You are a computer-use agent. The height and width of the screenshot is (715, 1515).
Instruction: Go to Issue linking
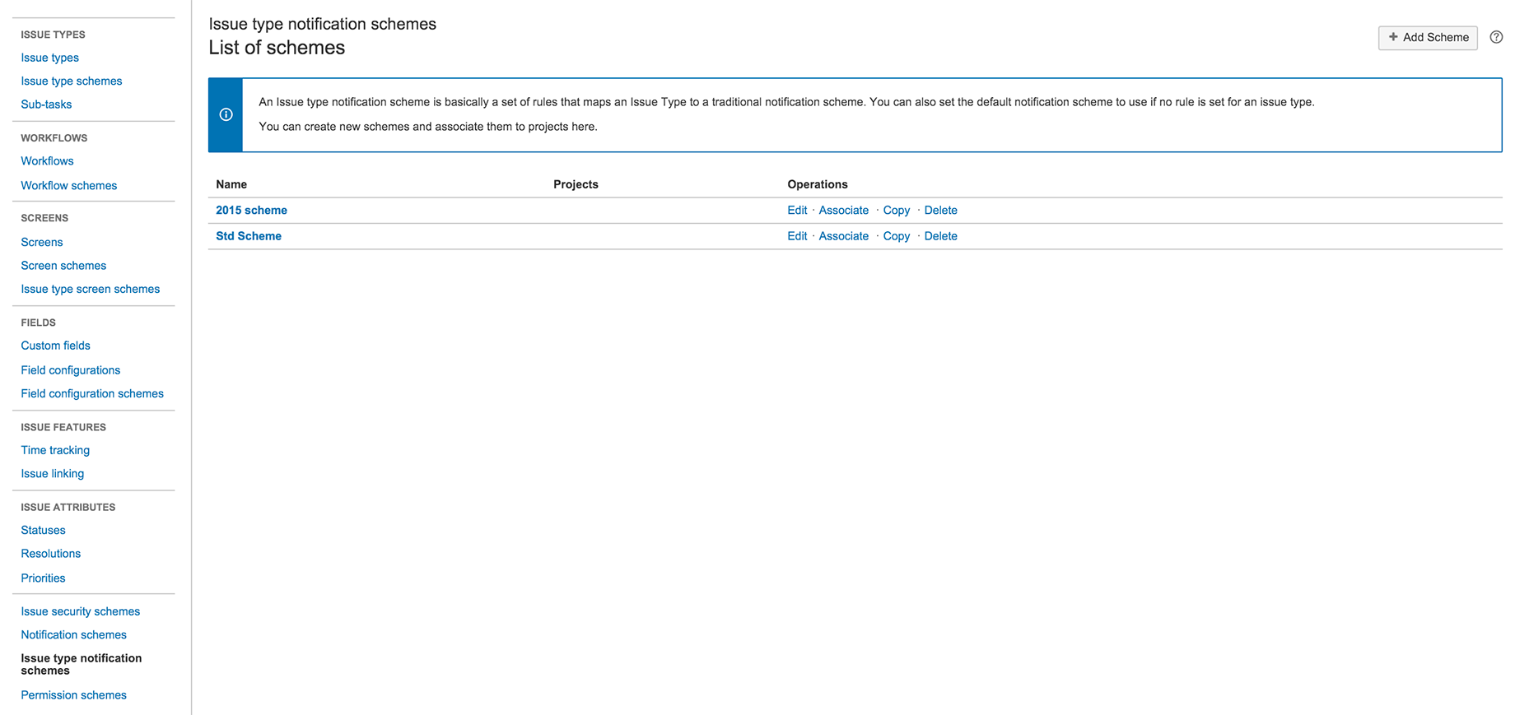[x=52, y=474]
